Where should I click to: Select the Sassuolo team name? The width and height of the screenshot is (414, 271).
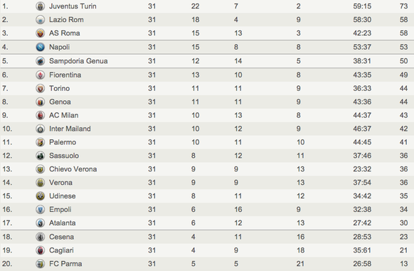64,156
